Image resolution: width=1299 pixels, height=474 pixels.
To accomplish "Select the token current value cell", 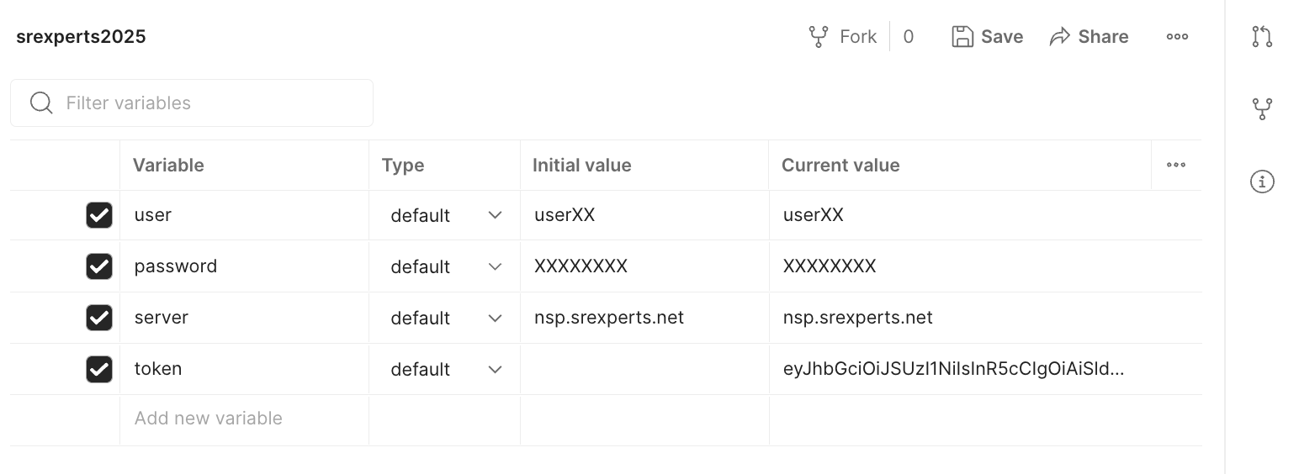I will (953, 369).
